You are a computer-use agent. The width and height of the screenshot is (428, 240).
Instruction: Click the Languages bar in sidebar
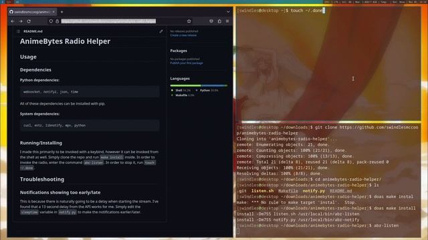(199, 85)
